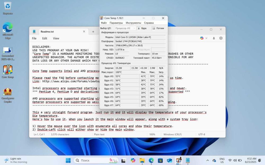
Task: Click the OneDrive tray icon
Action: pos(214,161)
